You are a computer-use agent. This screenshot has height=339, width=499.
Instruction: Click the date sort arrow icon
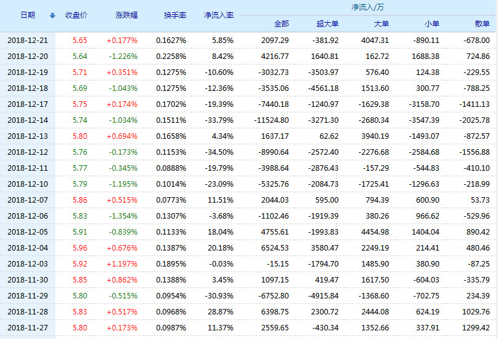52,15
